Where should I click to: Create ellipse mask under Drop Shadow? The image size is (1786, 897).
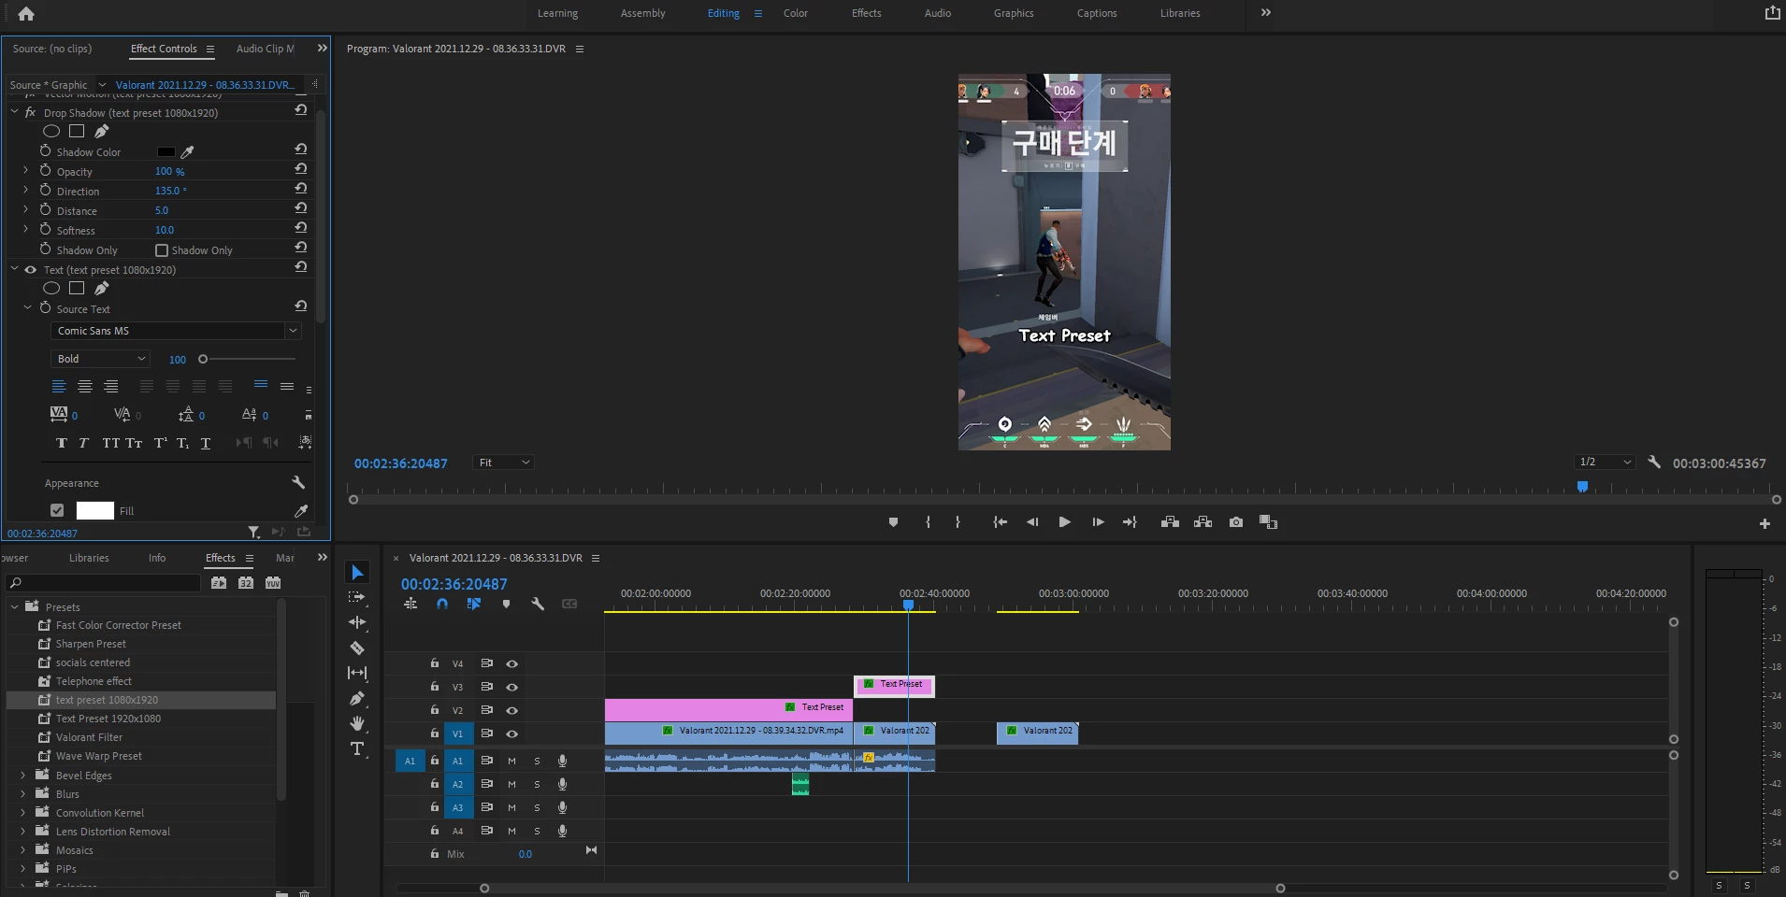pyautogui.click(x=51, y=131)
